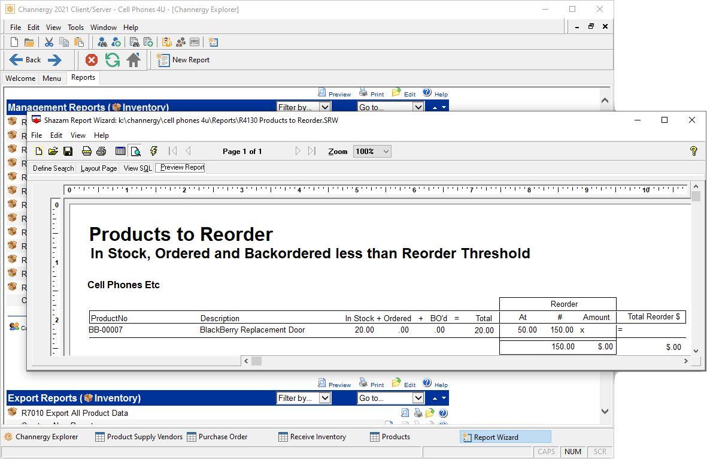The height and width of the screenshot is (459, 707).
Task: Click the Open folder icon in Channergy toolbar
Action: click(x=29, y=43)
